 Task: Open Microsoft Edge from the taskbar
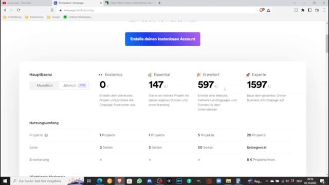[100, 181]
